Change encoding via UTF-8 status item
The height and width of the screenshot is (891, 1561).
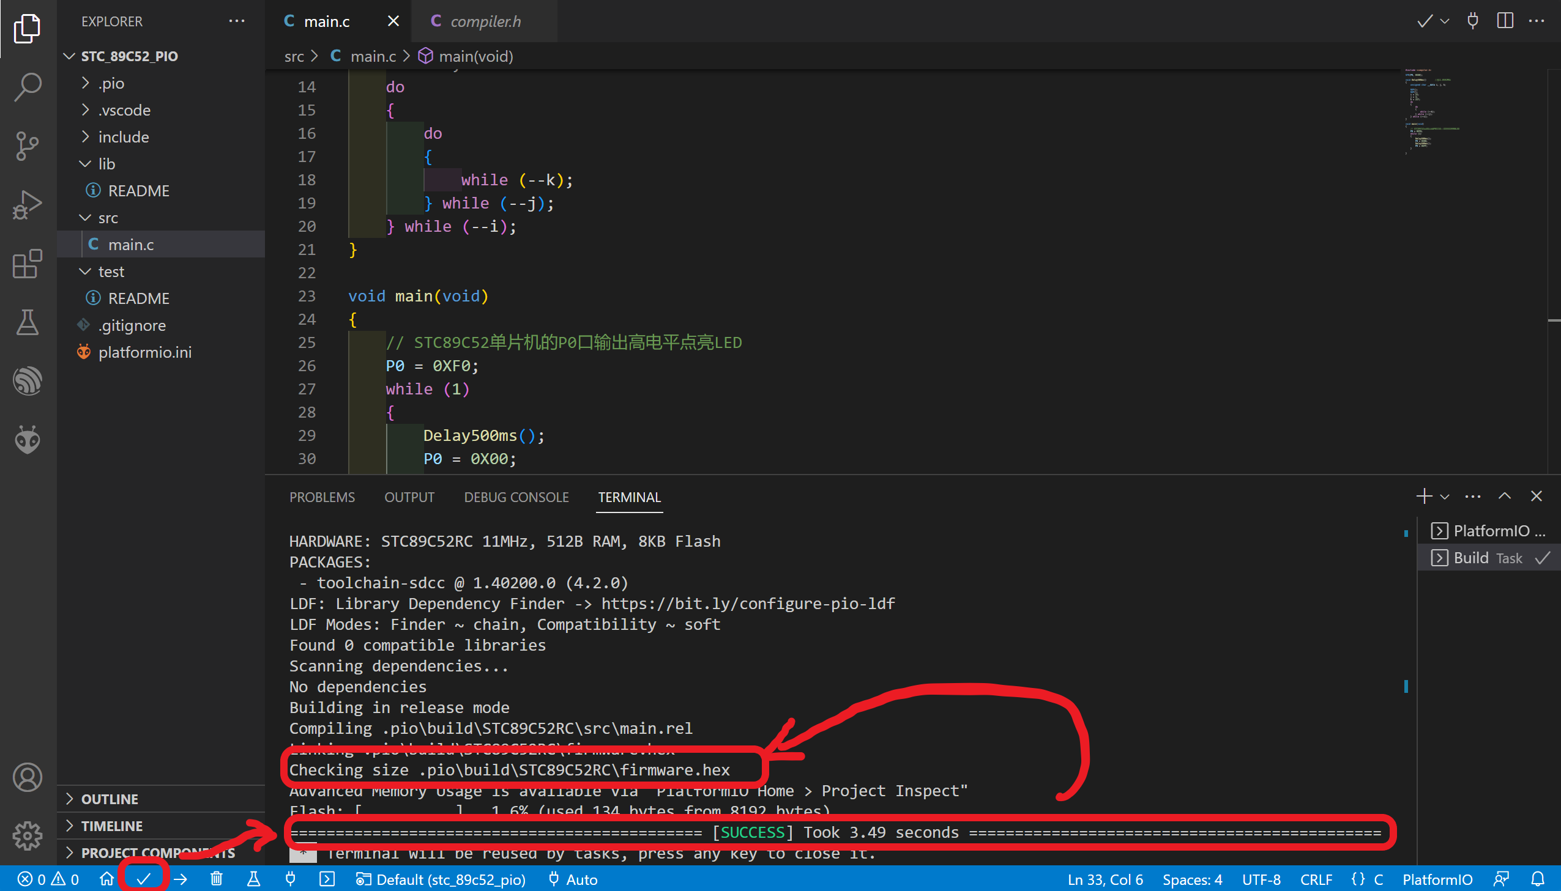coord(1261,879)
